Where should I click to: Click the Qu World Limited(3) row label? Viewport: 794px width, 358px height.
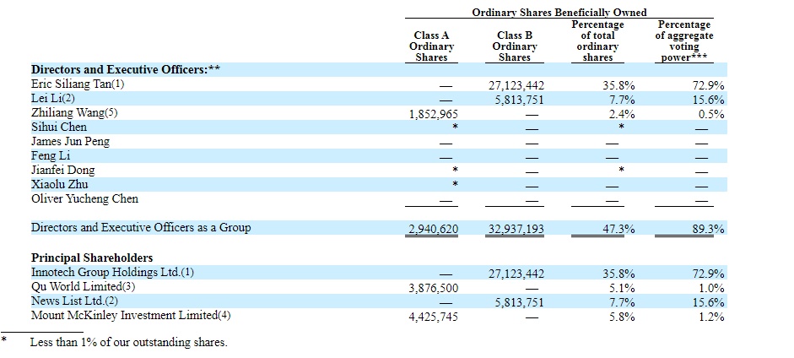[83, 287]
